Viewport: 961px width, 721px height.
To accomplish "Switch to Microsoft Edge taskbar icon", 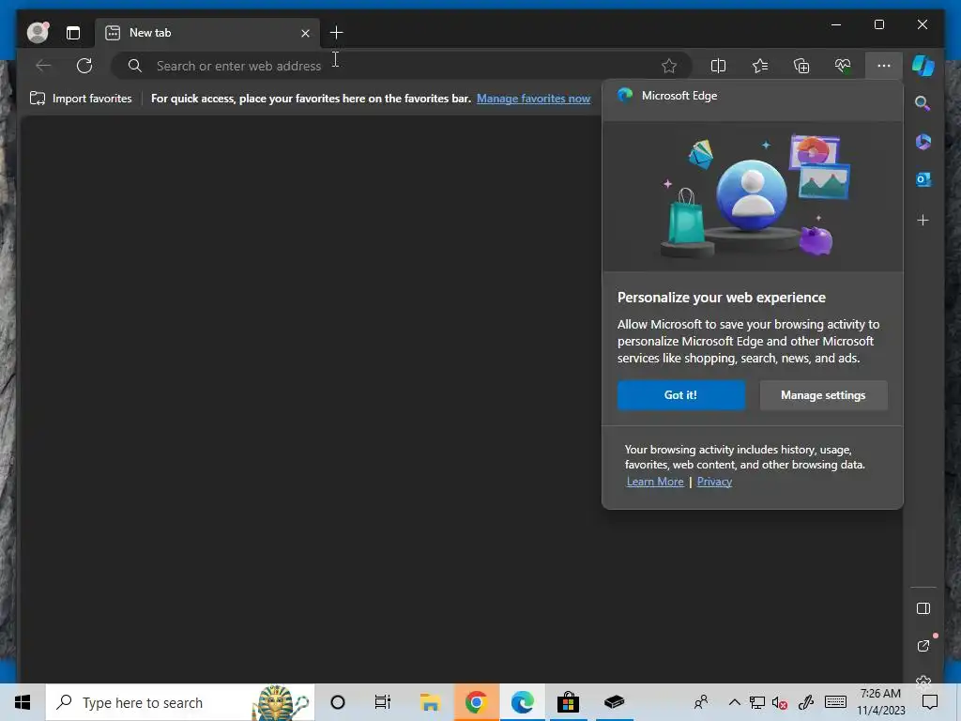I will click(522, 702).
